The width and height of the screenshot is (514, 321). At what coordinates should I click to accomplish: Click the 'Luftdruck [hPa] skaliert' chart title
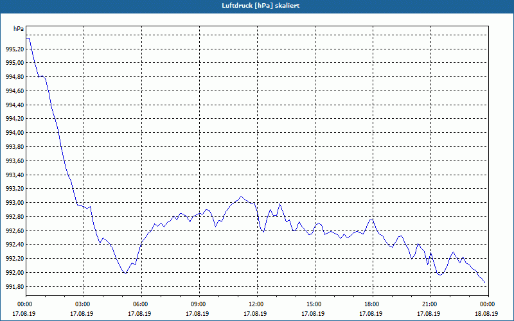[260, 6]
